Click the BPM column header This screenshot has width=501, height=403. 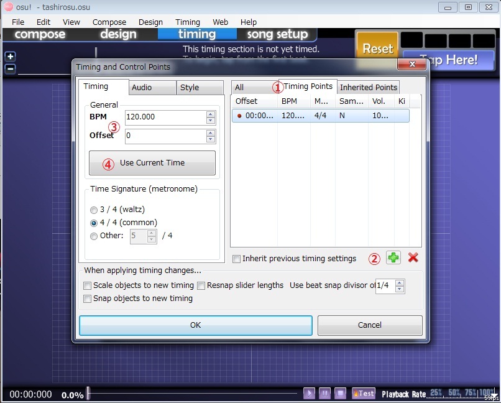coord(293,101)
